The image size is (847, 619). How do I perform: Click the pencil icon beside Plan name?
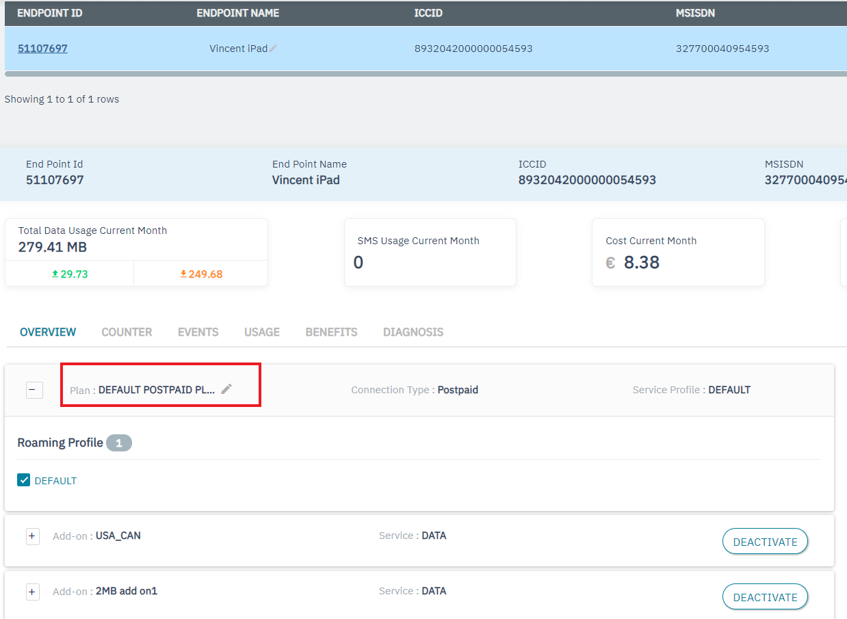click(226, 389)
